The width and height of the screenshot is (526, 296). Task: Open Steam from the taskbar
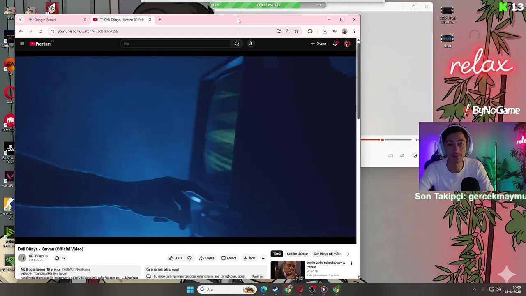tap(276, 289)
